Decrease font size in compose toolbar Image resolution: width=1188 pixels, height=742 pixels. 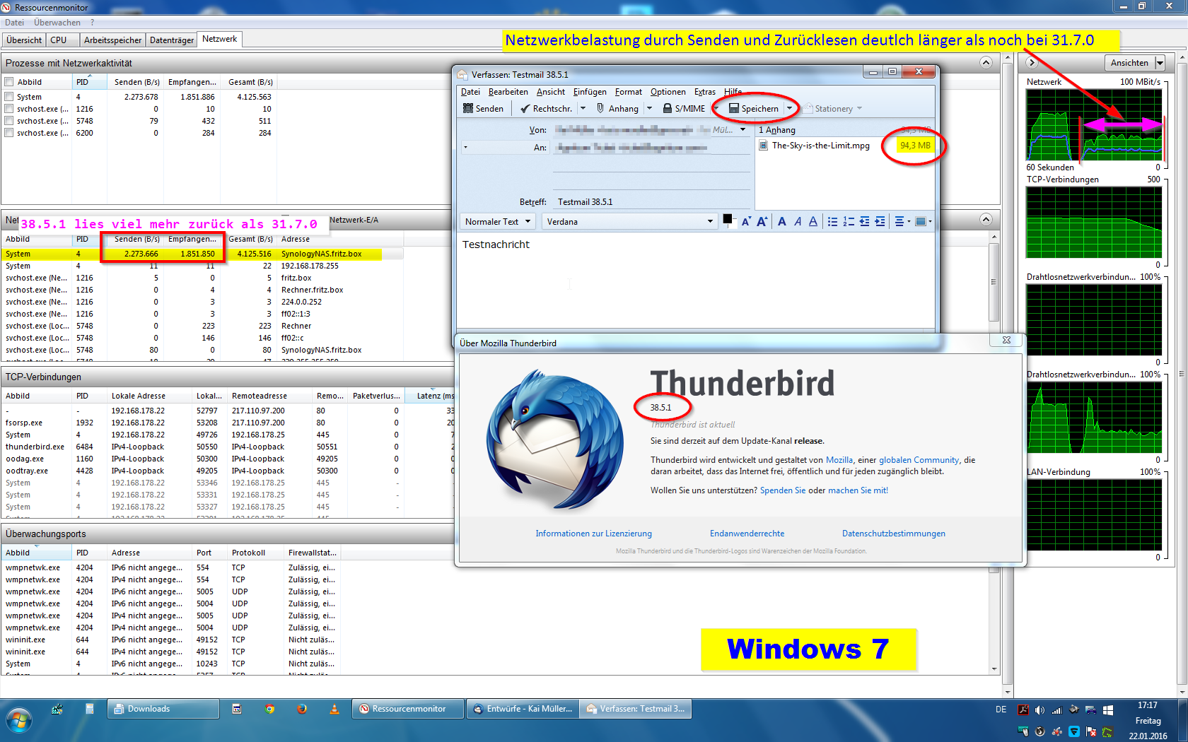tap(746, 222)
